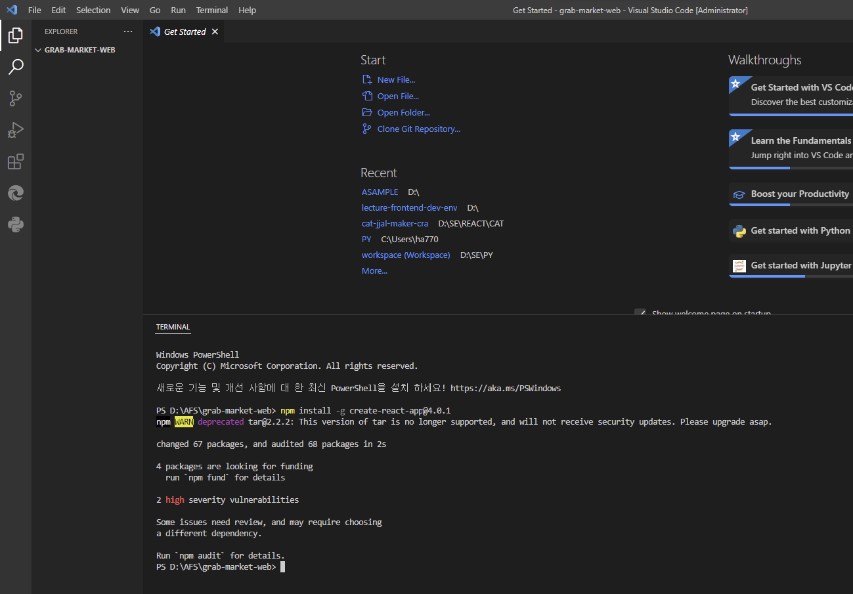Click the https://aka.ms/PSWindows link in terminal

click(x=506, y=388)
